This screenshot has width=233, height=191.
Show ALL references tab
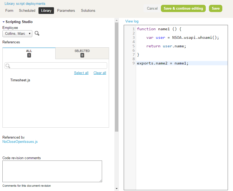[x=29, y=53]
